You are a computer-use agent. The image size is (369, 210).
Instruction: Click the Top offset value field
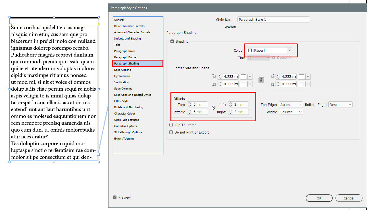point(200,105)
